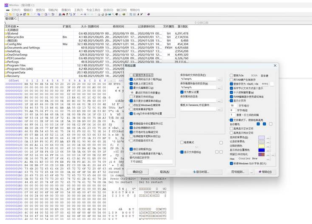312x224 pixels.
Task: Click the Find hex values red binoculars icon
Action: pos(64,14)
